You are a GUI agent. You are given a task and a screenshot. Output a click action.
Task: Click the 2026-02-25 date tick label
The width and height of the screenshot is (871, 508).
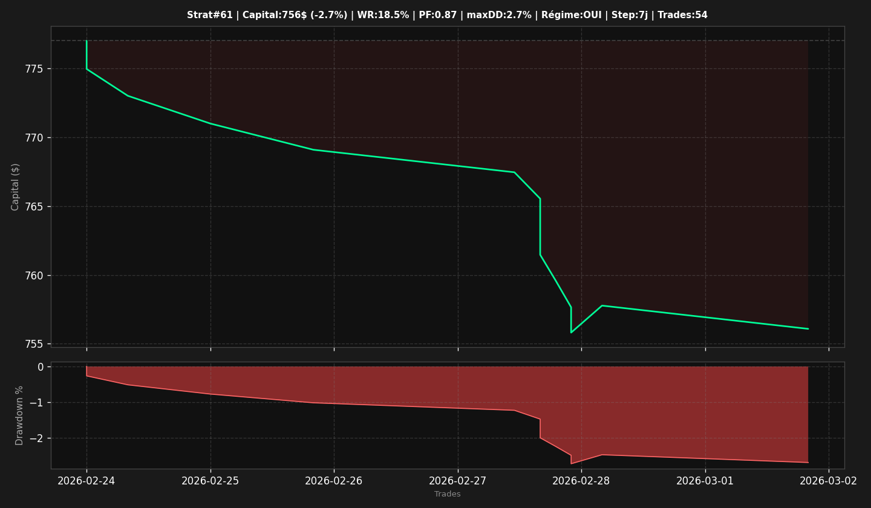(x=210, y=481)
